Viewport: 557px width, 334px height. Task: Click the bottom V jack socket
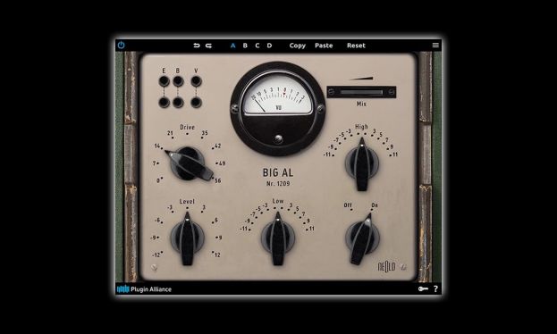196,103
